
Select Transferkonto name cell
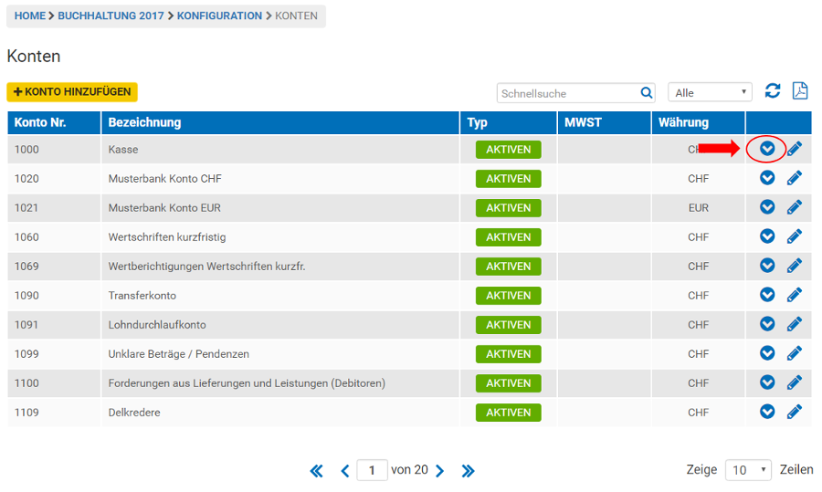tap(280, 296)
